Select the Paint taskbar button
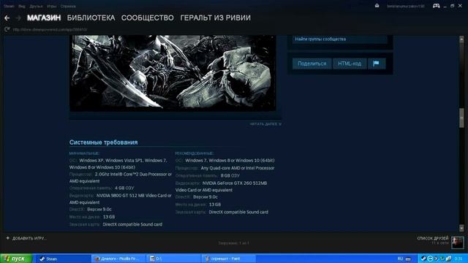468x263 pixels. coord(229,259)
